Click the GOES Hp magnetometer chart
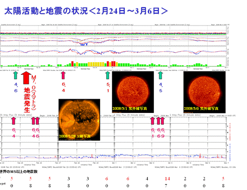Screen dimensions: 247x190 coord(114,51)
